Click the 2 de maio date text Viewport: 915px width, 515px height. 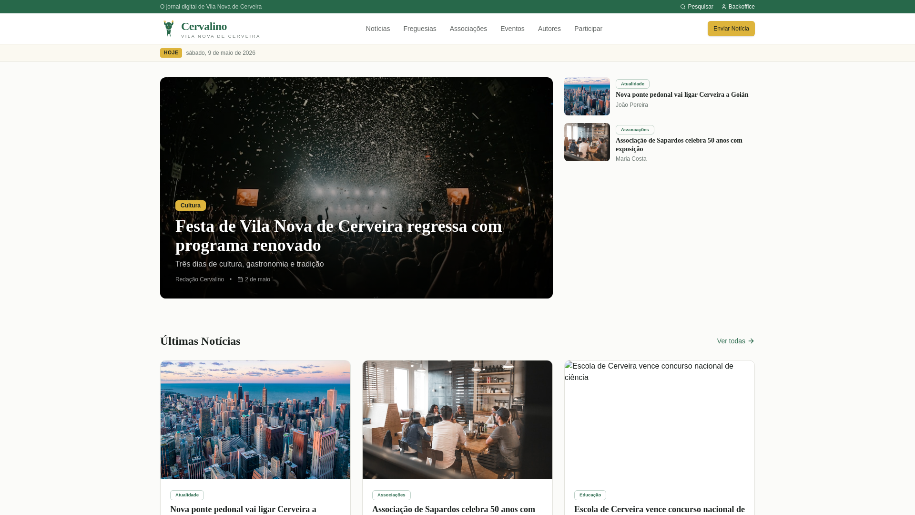[257, 279]
